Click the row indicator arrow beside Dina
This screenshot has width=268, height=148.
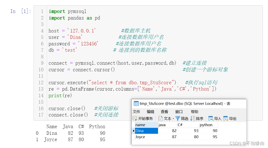click(x=134, y=131)
